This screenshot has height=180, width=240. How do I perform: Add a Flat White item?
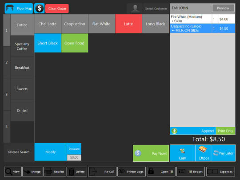point(102,24)
